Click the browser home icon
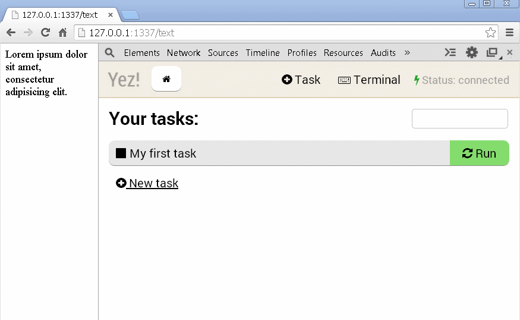Image resolution: width=520 pixels, height=320 pixels. tap(62, 33)
